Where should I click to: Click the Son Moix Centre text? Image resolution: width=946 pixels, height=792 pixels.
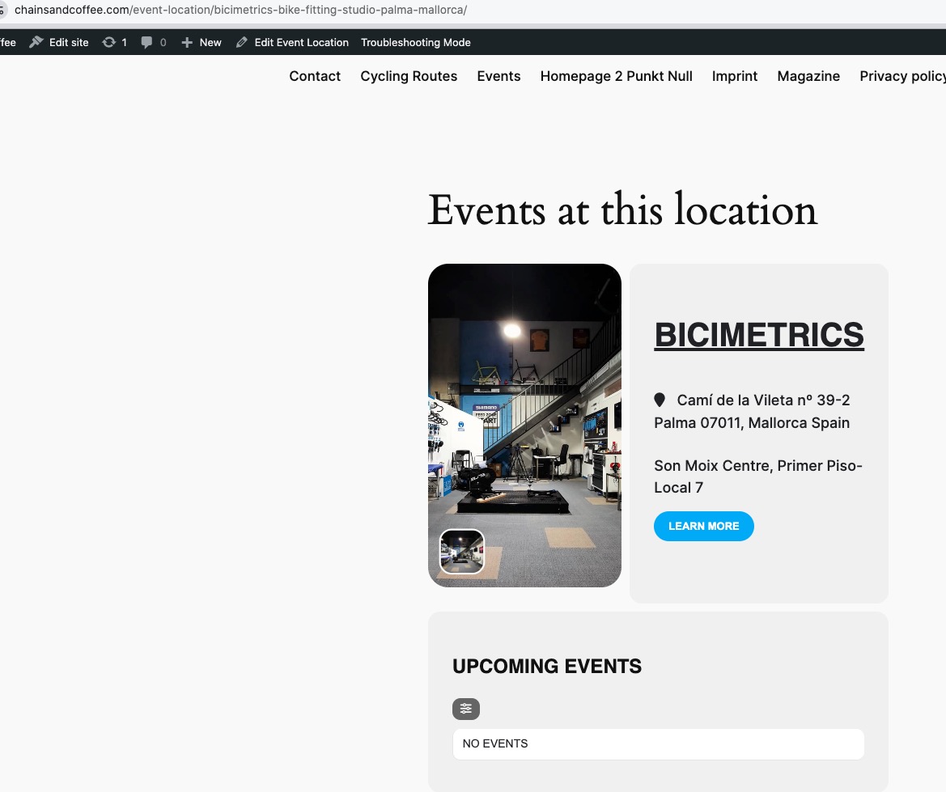(758, 476)
